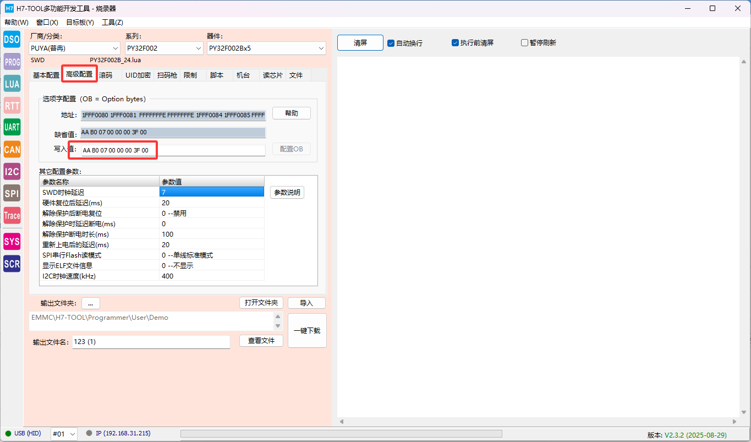Click the output pane horizontal scrollbar
This screenshot has height=442, width=751.
point(539,422)
